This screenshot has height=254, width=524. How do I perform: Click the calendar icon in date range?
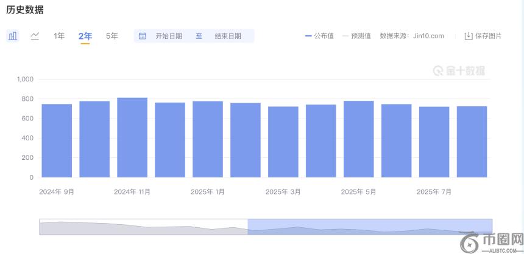coord(143,36)
